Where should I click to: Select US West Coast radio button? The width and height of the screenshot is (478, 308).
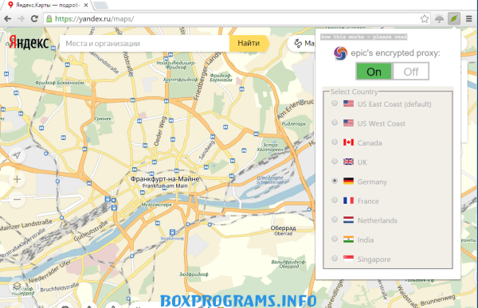tap(335, 123)
